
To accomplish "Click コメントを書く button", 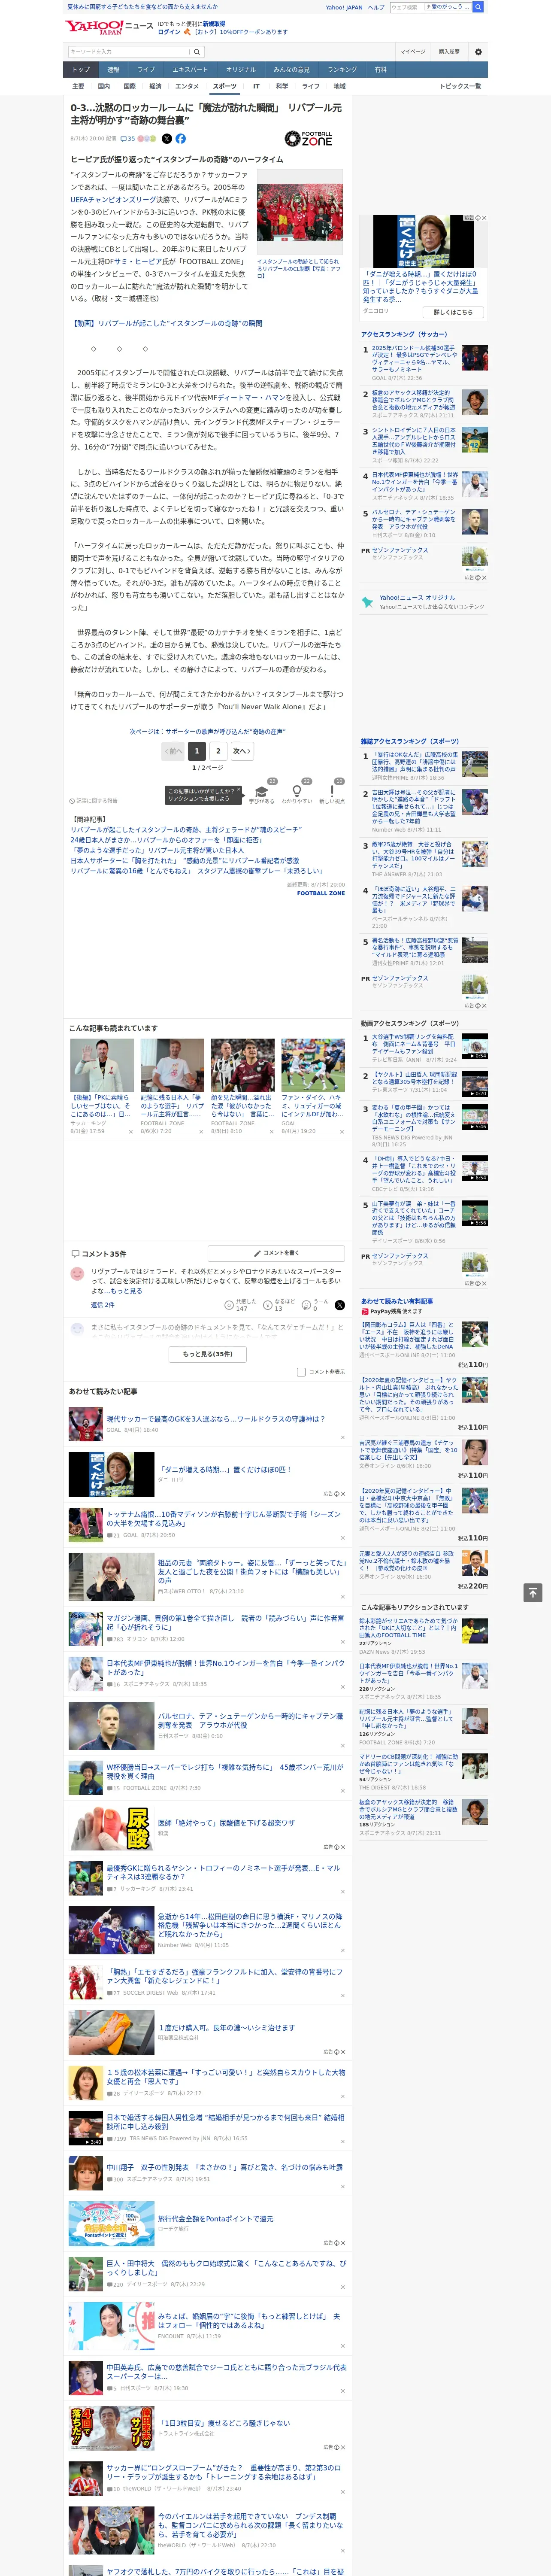I will [x=277, y=1253].
